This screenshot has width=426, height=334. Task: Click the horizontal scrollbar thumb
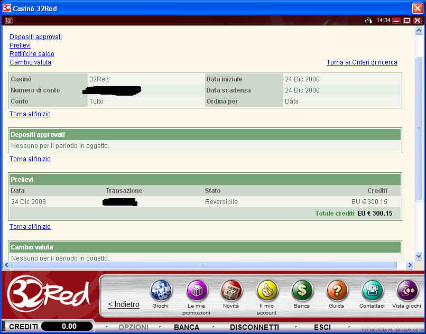coord(204,265)
